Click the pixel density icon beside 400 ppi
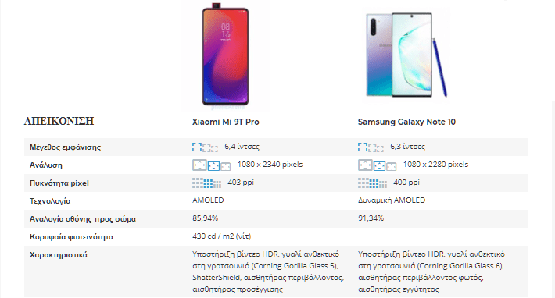555x298 pixels. 372,183
